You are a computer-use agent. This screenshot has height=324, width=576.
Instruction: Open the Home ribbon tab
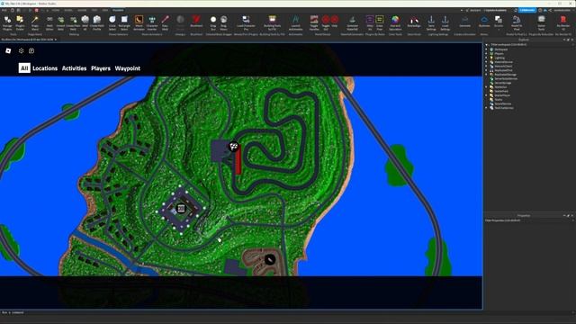point(56,10)
